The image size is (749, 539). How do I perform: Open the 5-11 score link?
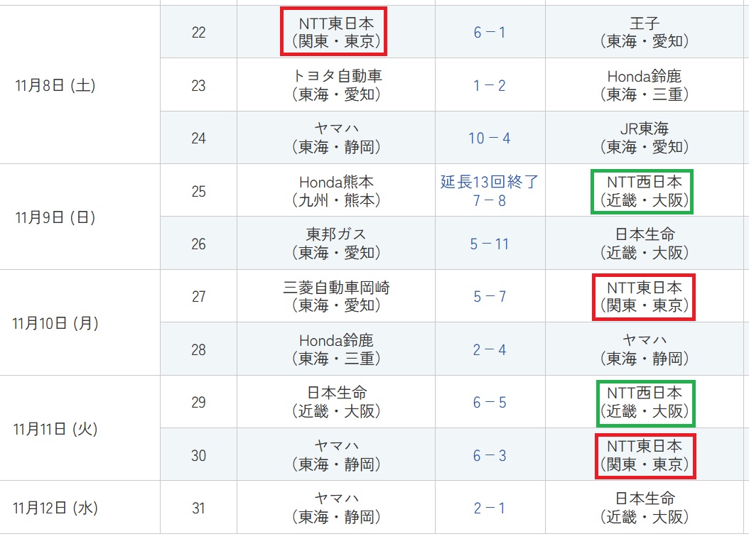[489, 244]
